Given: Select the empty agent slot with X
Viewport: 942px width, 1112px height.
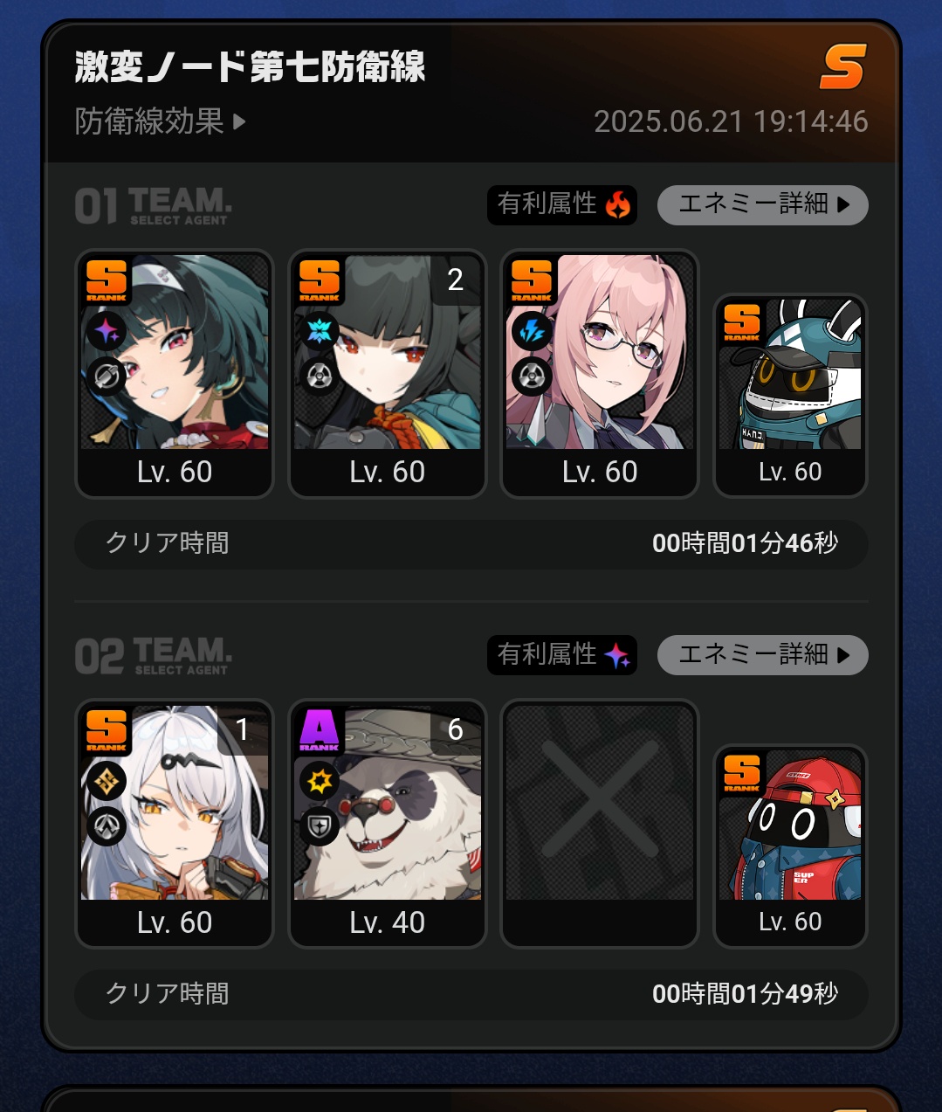Looking at the screenshot, I should [x=600, y=824].
